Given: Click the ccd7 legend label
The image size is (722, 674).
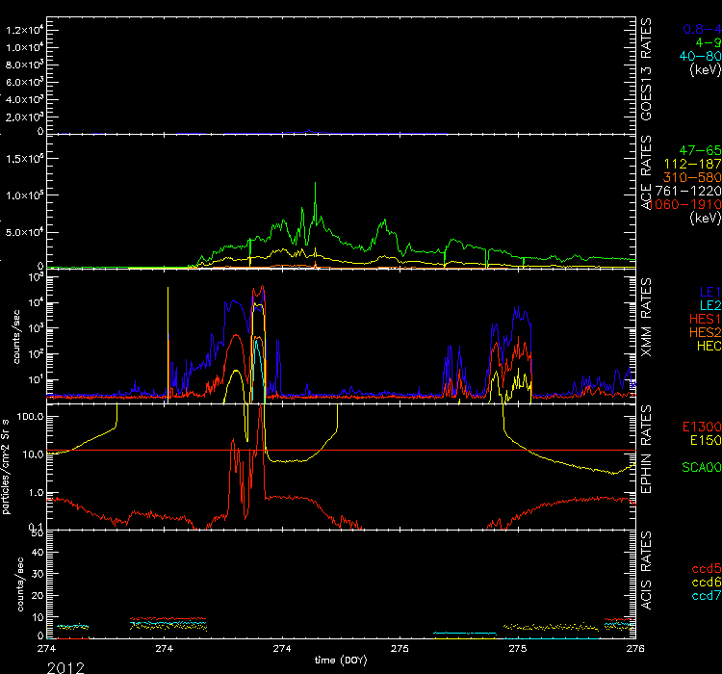Looking at the screenshot, I should point(705,597).
